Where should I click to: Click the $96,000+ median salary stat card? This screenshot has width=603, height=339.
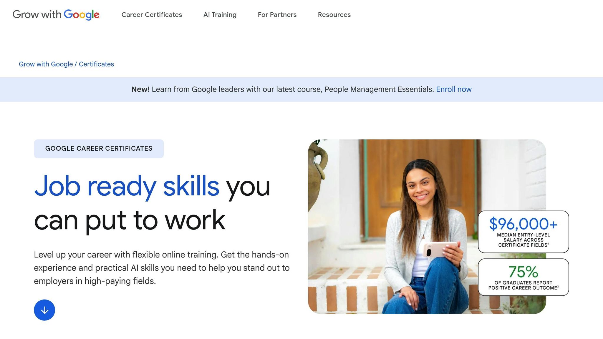pos(524,232)
